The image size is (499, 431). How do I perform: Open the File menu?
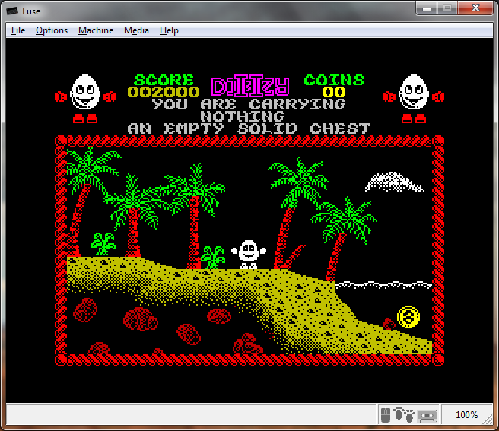(18, 30)
